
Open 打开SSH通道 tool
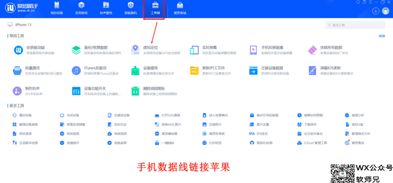click(x=168, y=115)
